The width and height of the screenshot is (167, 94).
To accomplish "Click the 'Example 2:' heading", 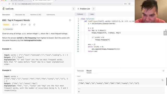I will point(7,70).
